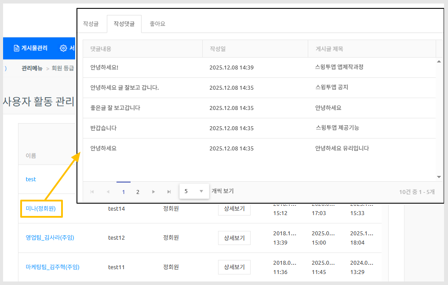Select the 작성댓글 tab
The height and width of the screenshot is (285, 448).
(x=124, y=24)
